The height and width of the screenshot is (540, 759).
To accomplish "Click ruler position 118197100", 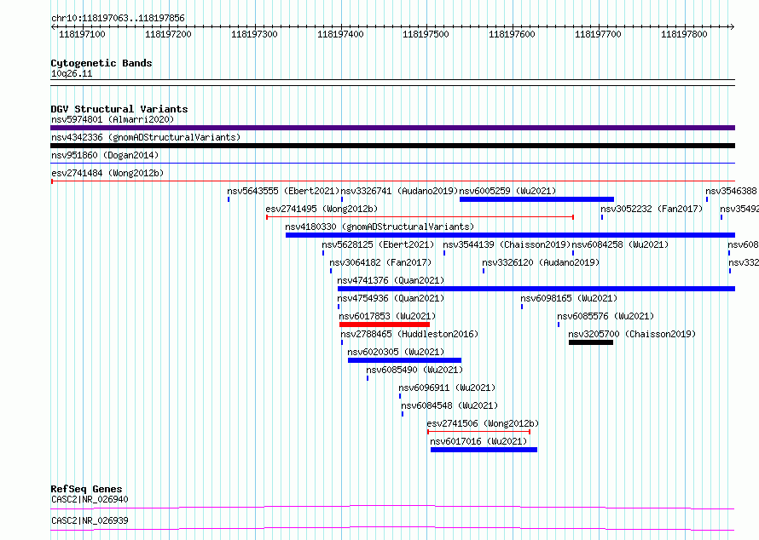I will pos(82,34).
